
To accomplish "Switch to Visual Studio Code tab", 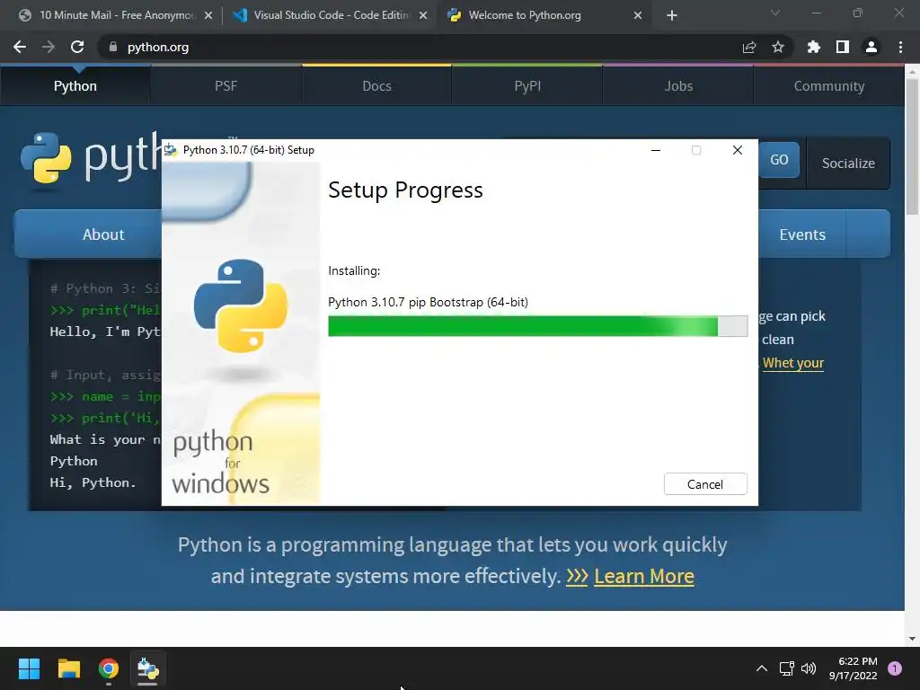I will [329, 15].
